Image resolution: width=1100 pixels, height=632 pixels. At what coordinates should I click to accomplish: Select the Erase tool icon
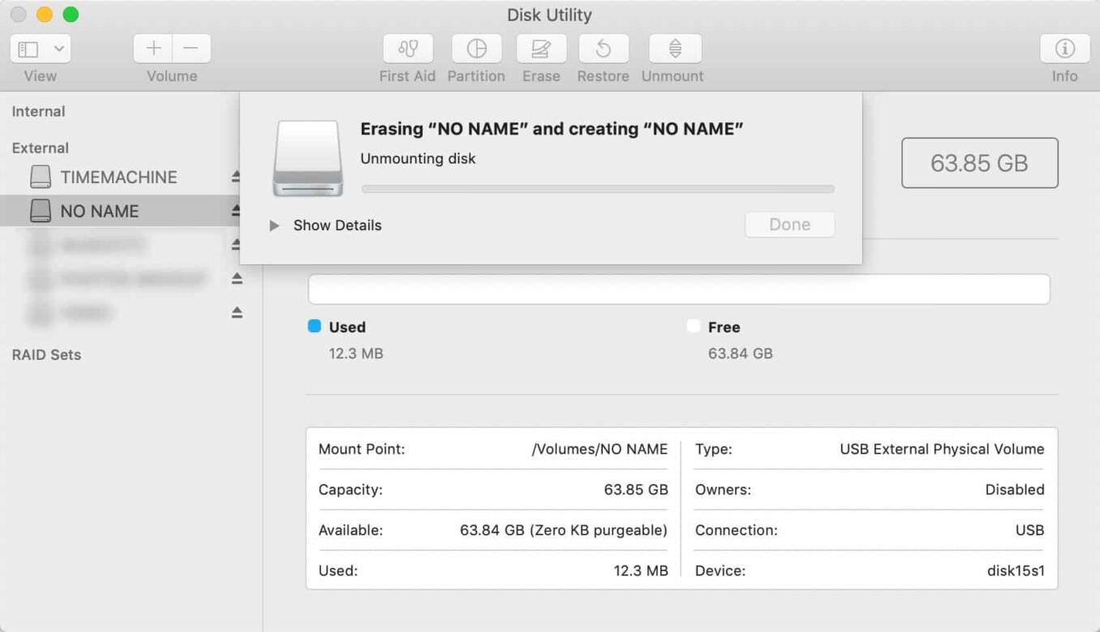(540, 49)
